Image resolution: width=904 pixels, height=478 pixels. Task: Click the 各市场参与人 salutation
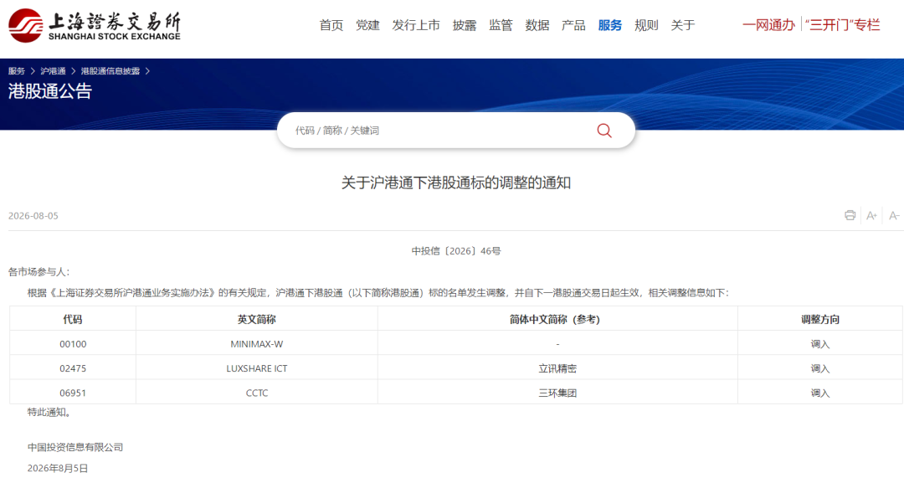coord(39,271)
